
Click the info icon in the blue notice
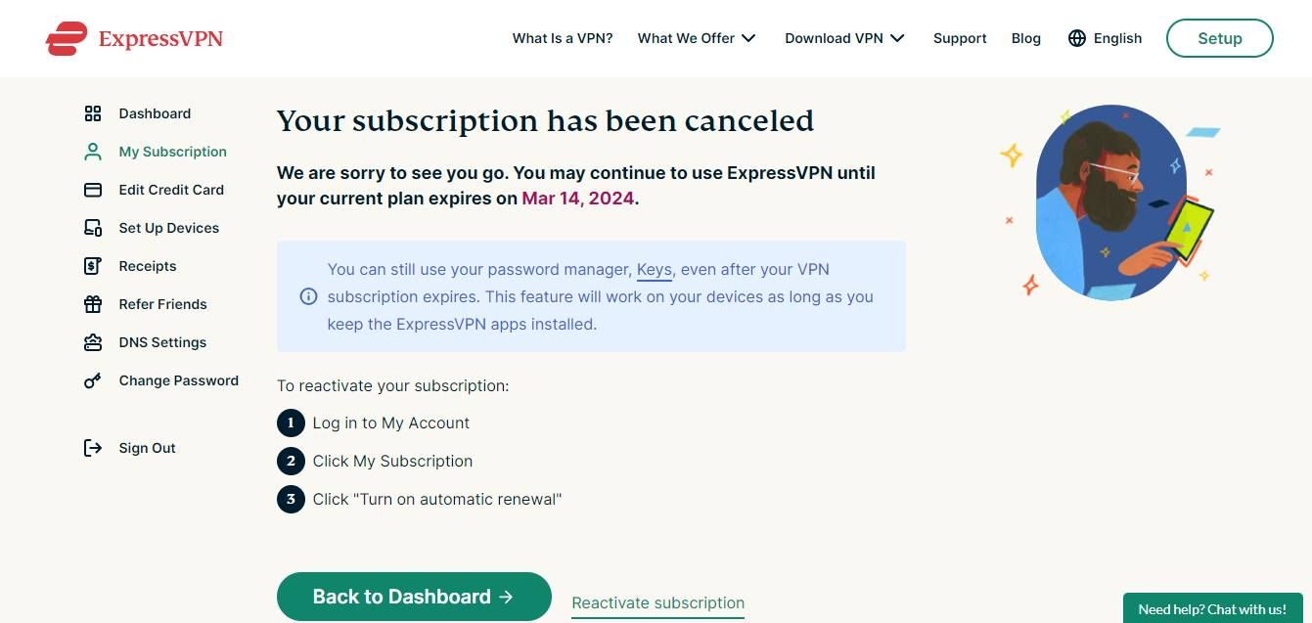tap(308, 296)
